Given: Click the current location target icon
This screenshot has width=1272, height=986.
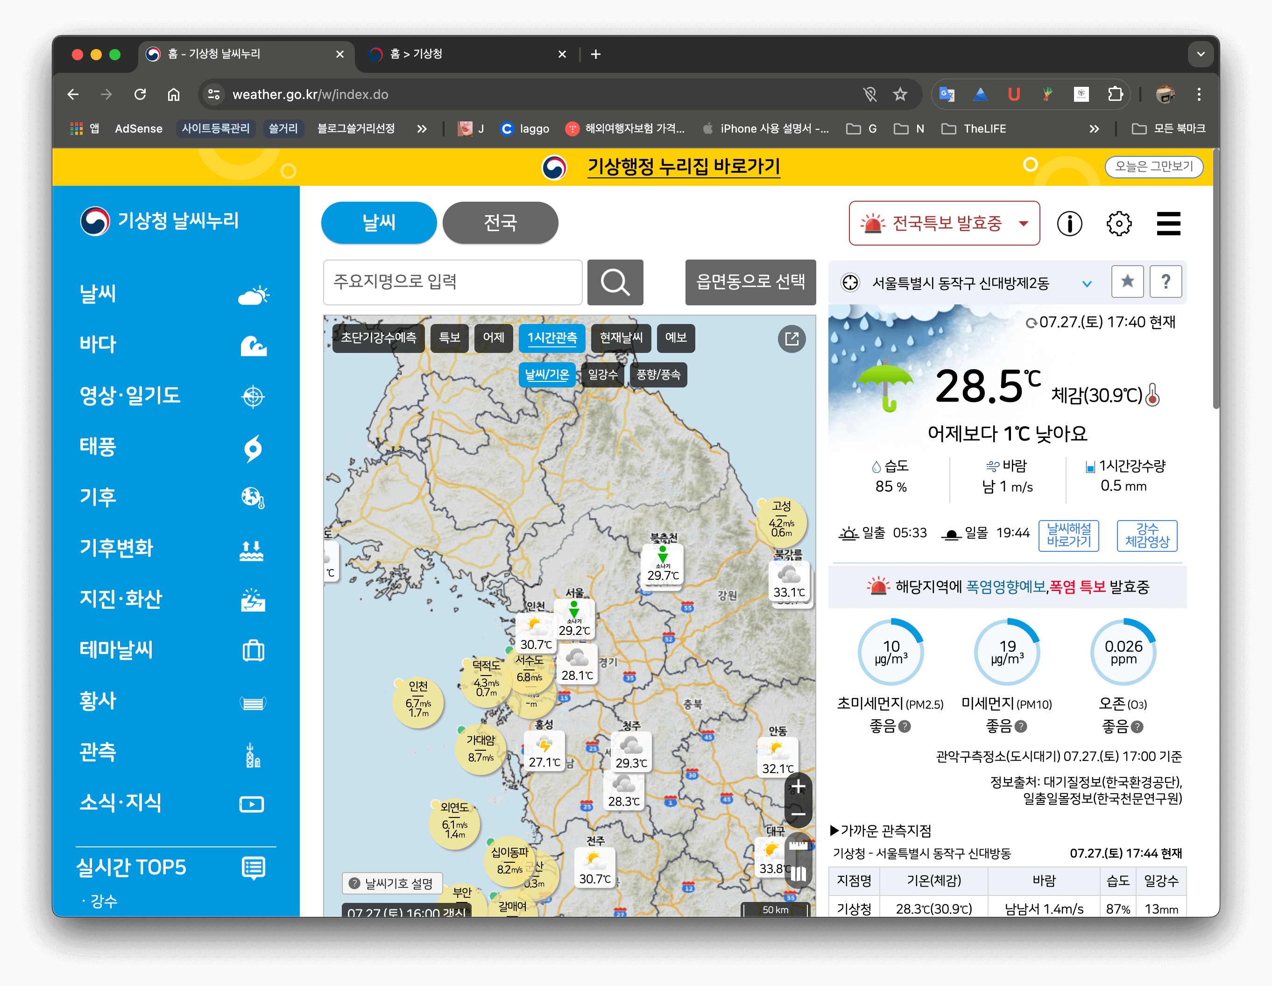Looking at the screenshot, I should coord(850,283).
